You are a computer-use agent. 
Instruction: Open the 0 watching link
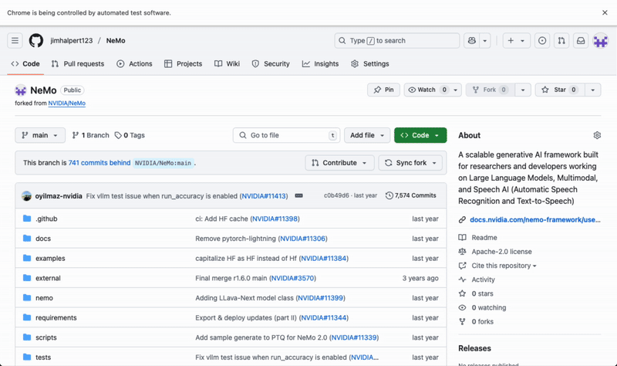click(489, 307)
